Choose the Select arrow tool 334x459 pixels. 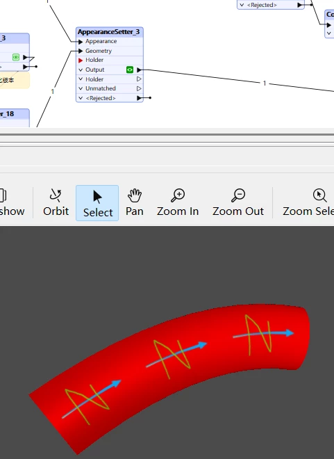[97, 203]
